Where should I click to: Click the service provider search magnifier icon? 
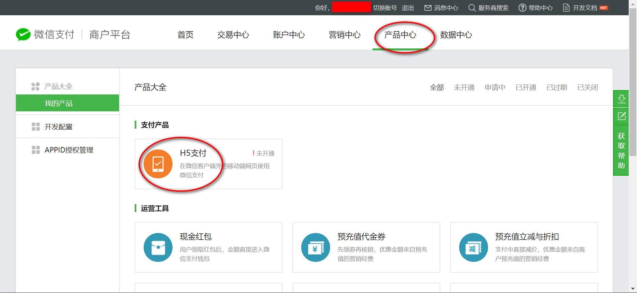point(472,8)
